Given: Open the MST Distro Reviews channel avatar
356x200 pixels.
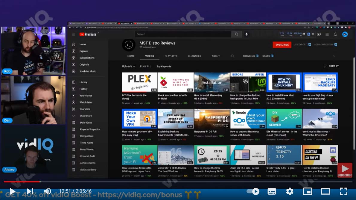Looking at the screenshot, I should 129,45.
